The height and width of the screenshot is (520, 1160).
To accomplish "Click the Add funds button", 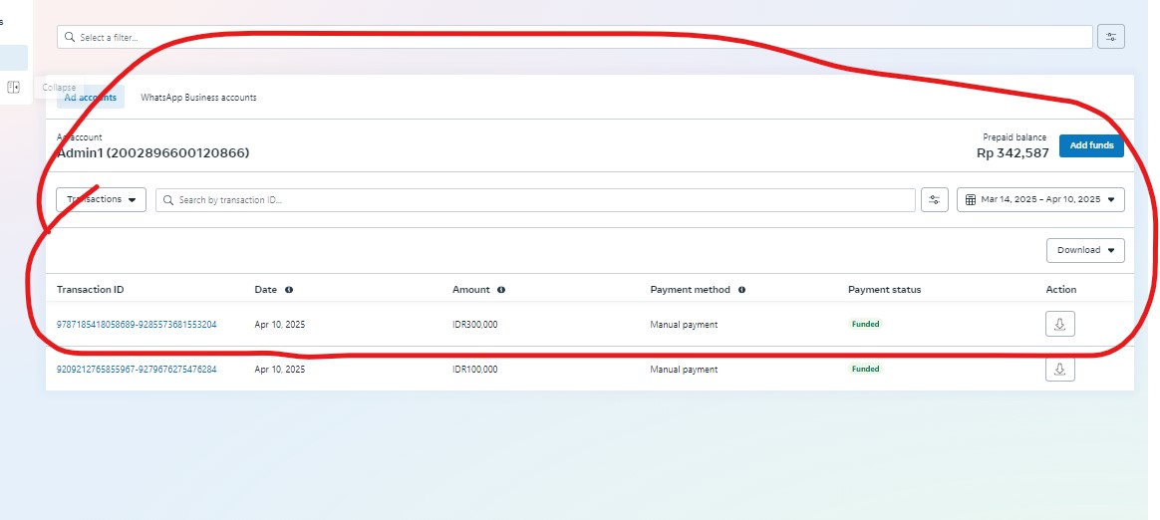I will pyautogui.click(x=1091, y=145).
